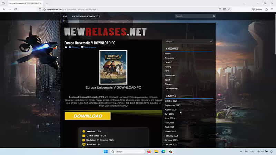Show hidden system tray icons
The image size is (276, 155).
click(x=241, y=152)
